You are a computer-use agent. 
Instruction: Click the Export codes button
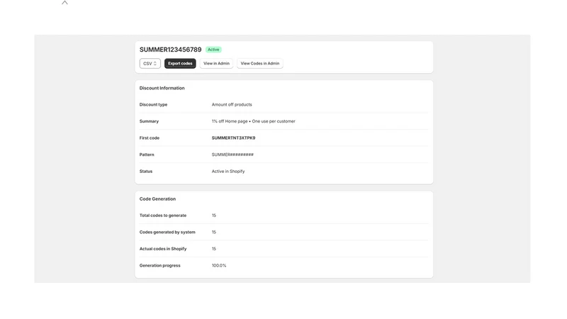(x=180, y=63)
